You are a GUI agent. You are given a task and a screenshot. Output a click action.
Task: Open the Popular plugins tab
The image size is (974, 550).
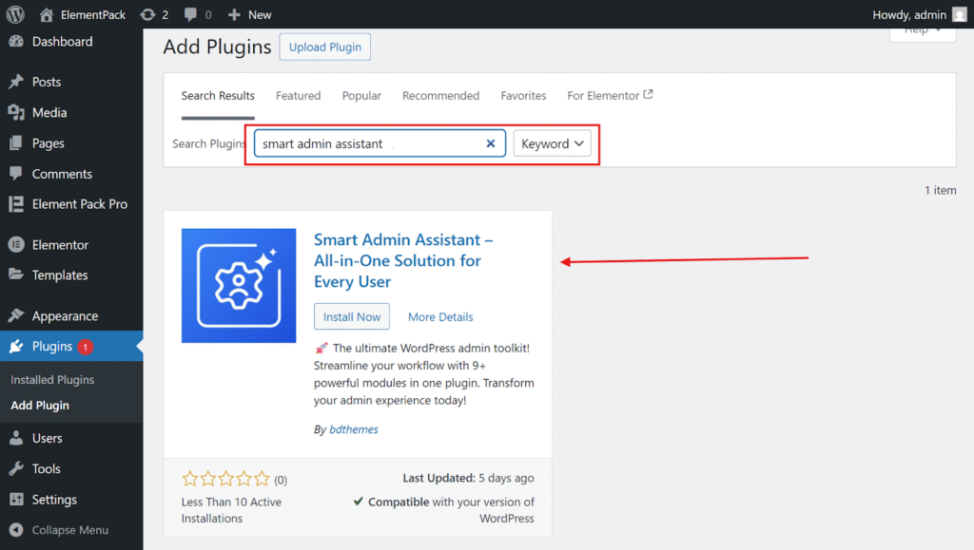(x=361, y=96)
